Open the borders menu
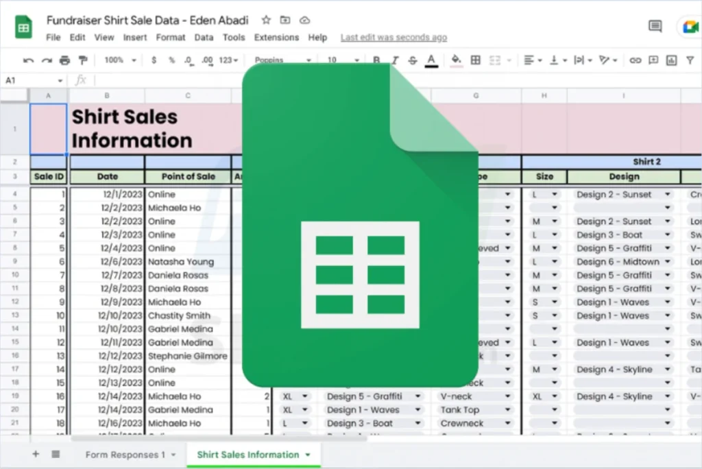This screenshot has height=469, width=702. 476,60
